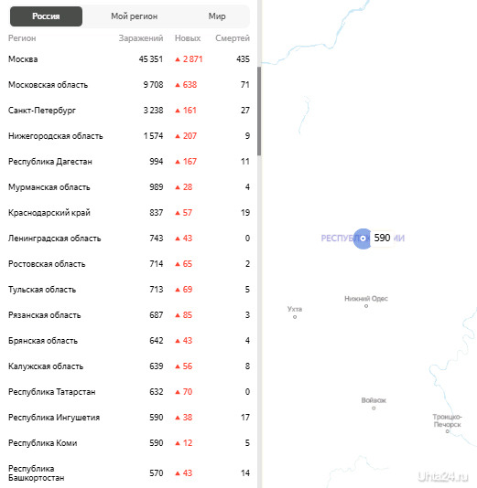Viewport: 477px width, 488px height.
Task: Click the Троицко-Печорск map point
Action: (448, 431)
